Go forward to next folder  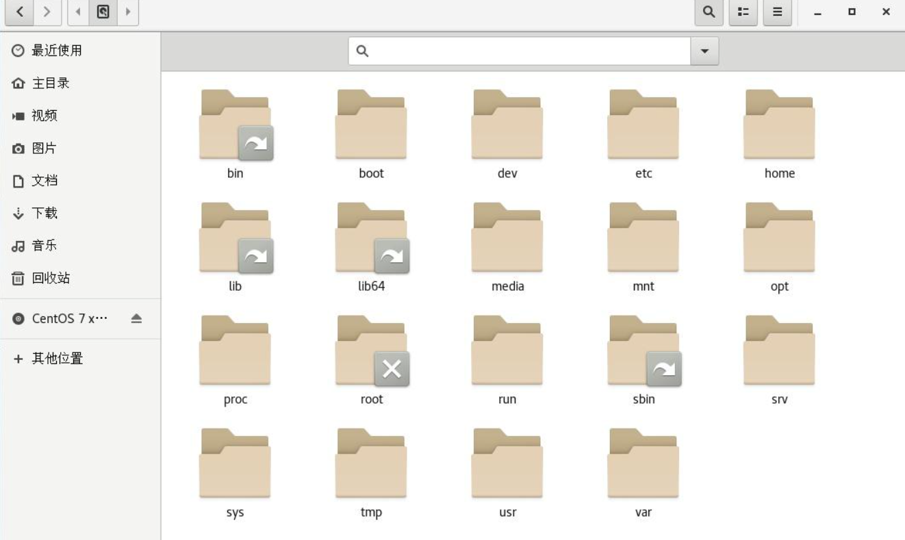47,12
